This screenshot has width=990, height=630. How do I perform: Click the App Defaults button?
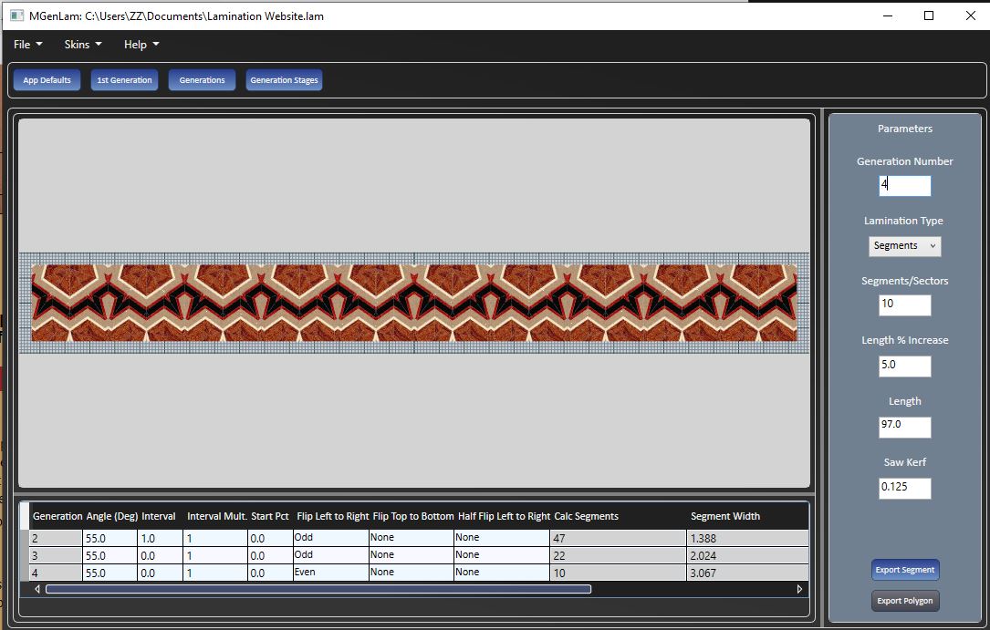pyautogui.click(x=47, y=80)
